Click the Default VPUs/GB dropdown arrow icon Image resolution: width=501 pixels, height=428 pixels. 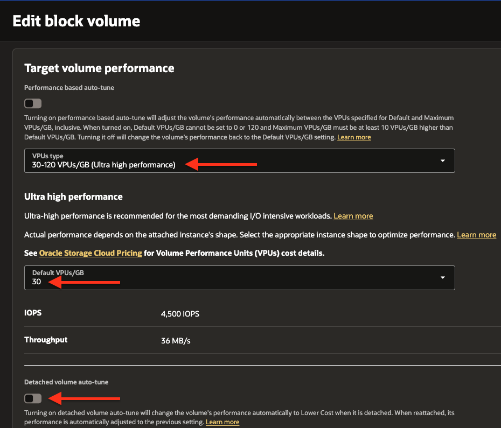(x=442, y=277)
